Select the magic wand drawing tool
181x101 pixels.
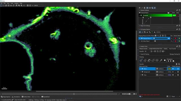[161, 60]
